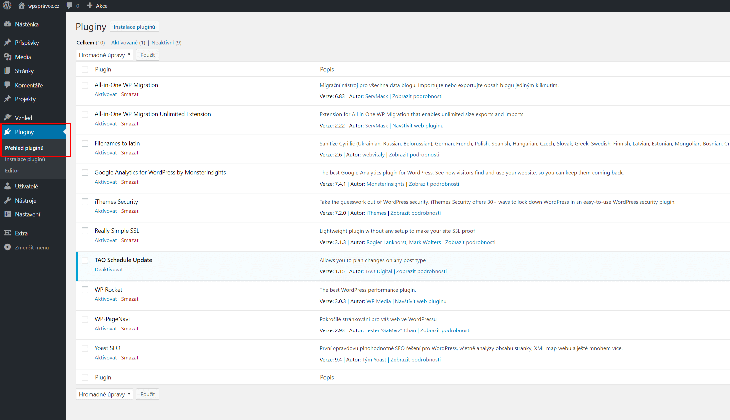Click the Komentáře speech bubble icon

(7, 85)
